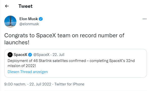Click the SpaceX display name in quoted tweet

pyautogui.click(x=20, y=55)
